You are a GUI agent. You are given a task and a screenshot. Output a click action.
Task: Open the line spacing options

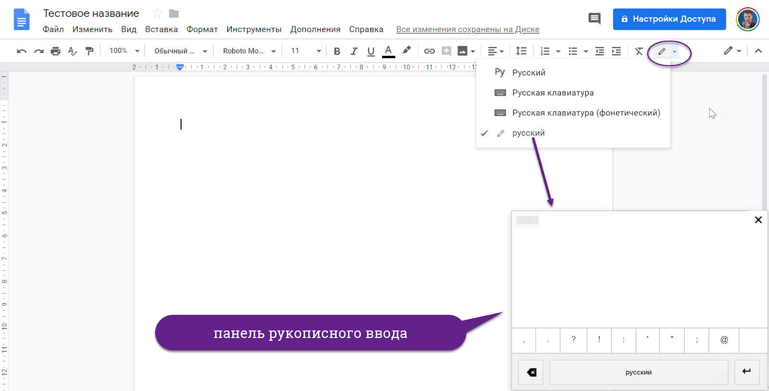coord(521,51)
